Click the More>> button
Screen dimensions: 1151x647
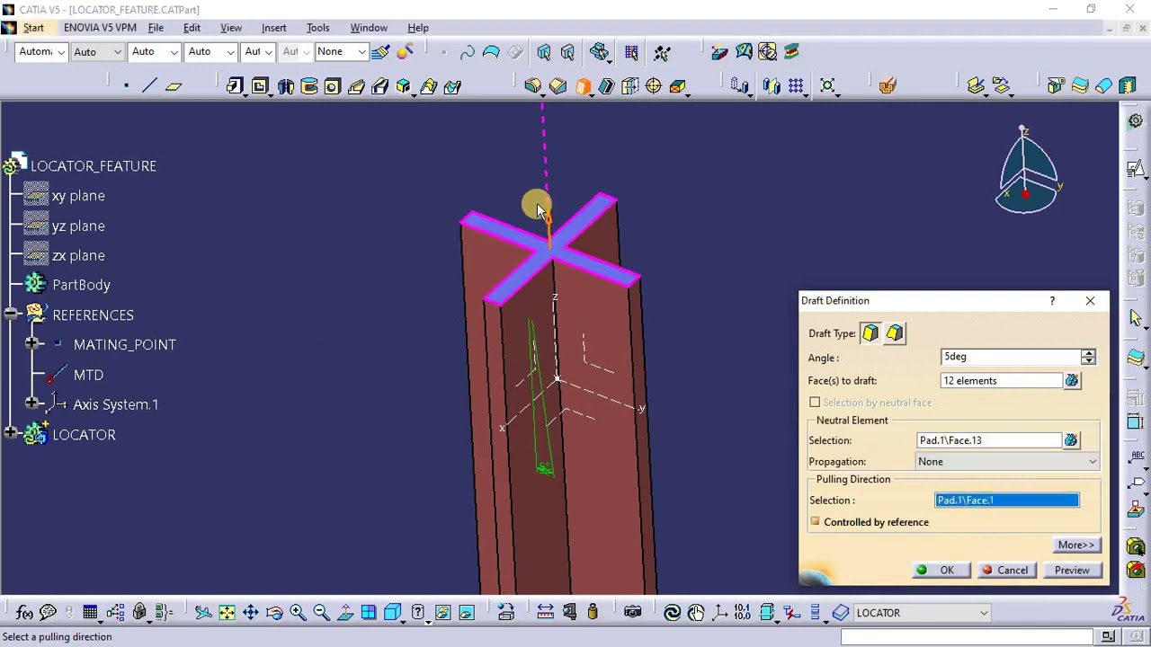point(1076,545)
